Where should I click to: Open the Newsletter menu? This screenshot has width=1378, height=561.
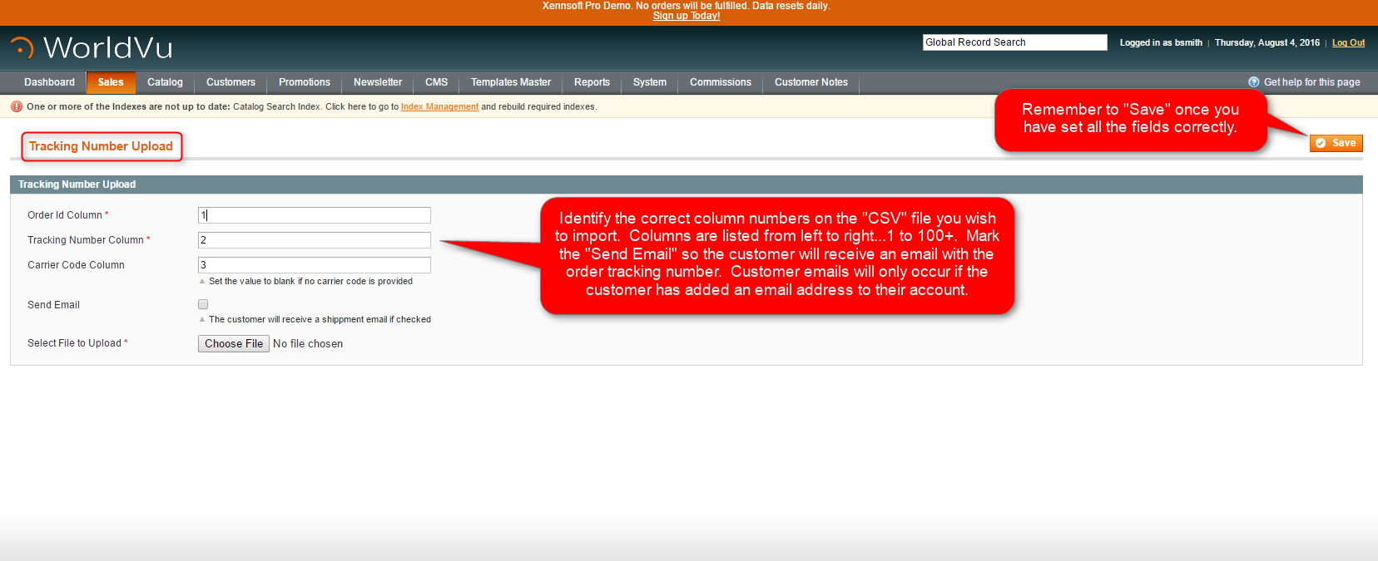[378, 82]
